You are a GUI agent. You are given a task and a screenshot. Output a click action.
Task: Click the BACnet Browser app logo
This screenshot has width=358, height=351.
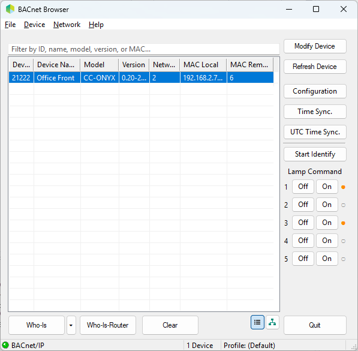[10, 10]
